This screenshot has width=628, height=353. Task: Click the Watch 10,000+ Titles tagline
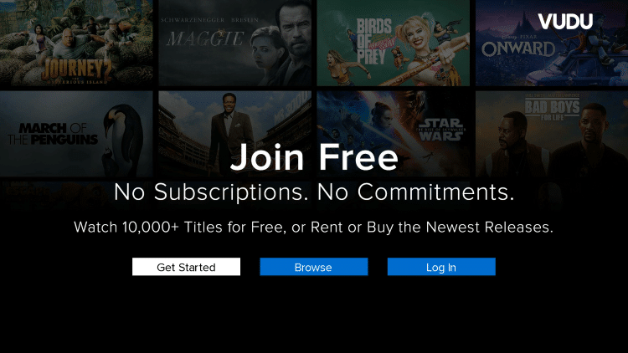coord(314,228)
